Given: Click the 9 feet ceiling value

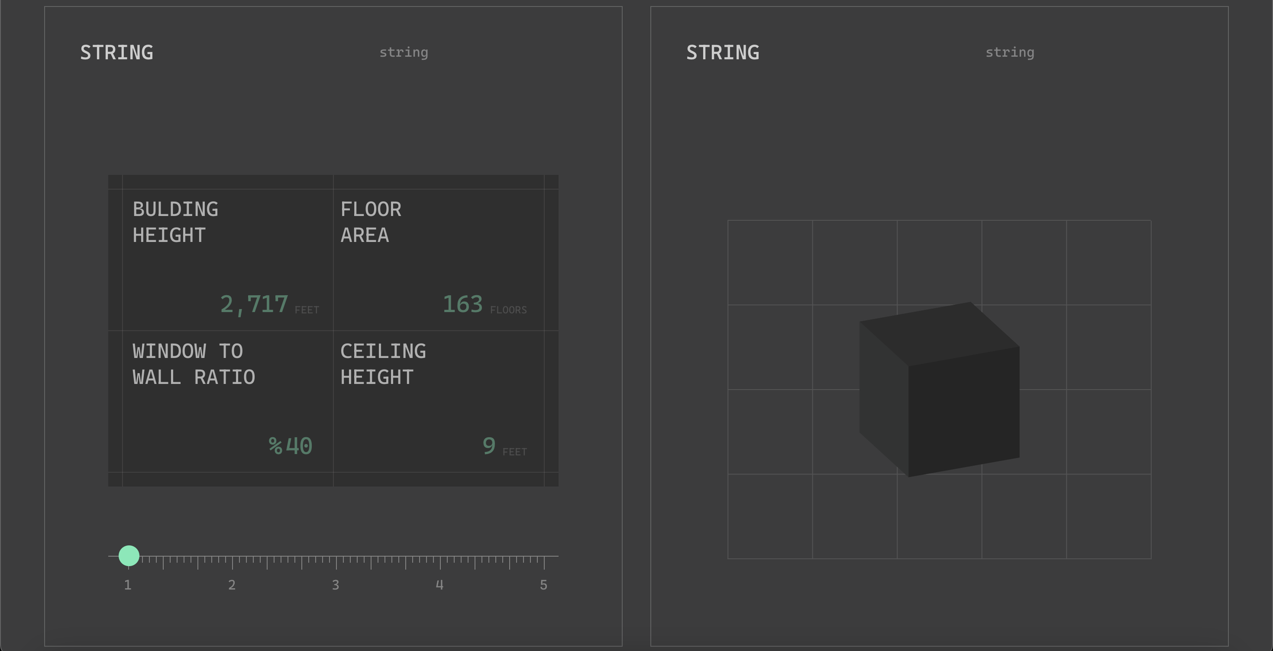Looking at the screenshot, I should [x=489, y=446].
